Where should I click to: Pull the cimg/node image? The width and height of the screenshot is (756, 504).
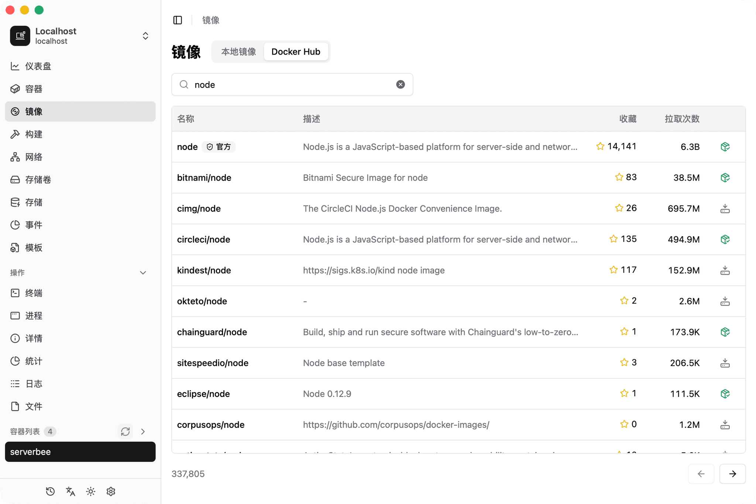725,208
